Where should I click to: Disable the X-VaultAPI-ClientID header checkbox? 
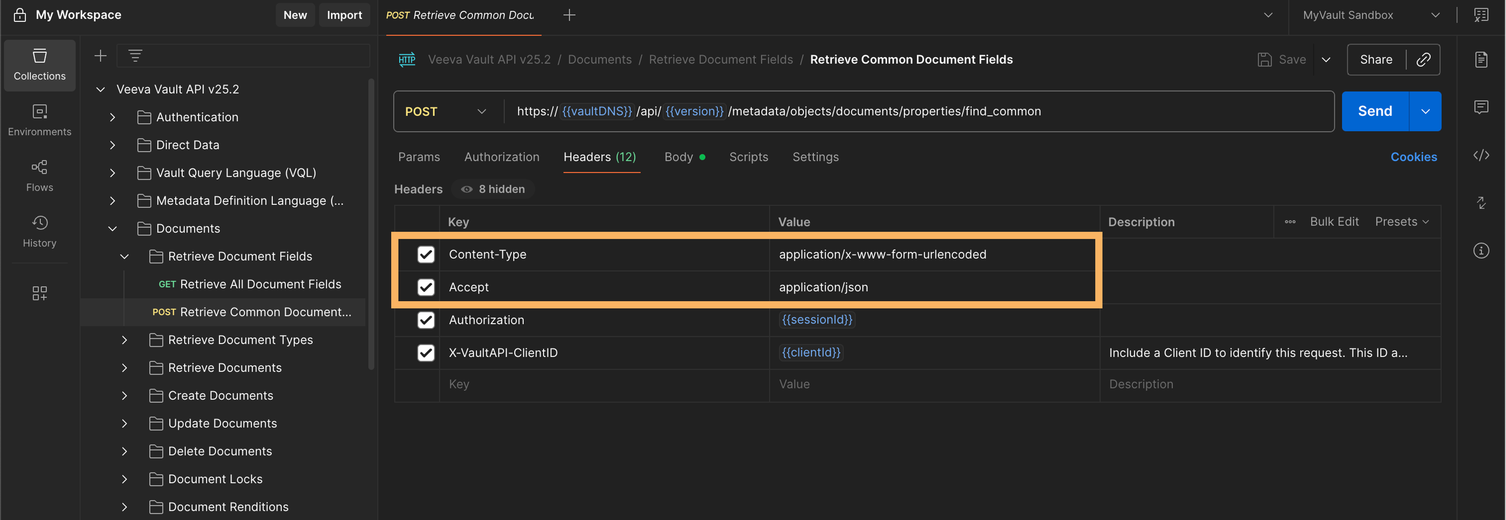coord(425,353)
